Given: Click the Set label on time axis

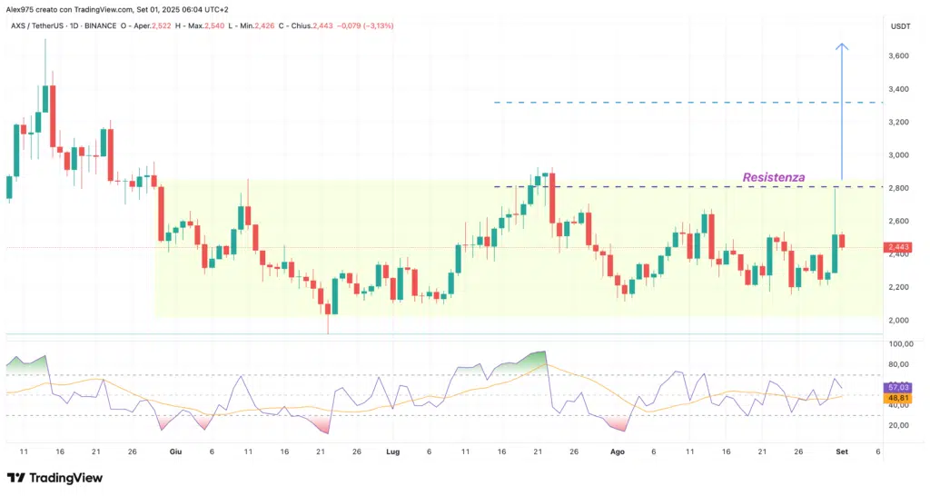Looking at the screenshot, I should click(x=842, y=451).
